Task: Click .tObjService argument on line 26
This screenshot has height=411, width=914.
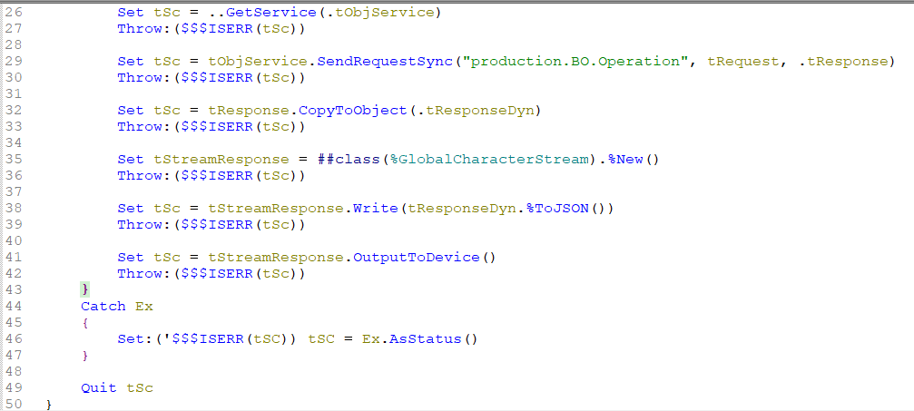Action: coord(380,12)
